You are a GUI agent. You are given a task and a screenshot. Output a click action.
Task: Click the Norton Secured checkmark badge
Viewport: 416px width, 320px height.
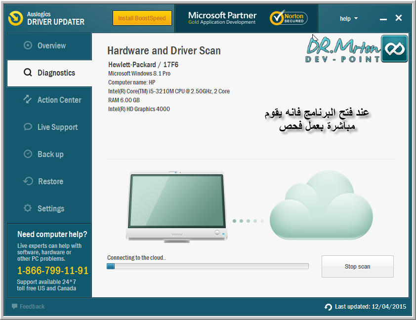pos(289,18)
